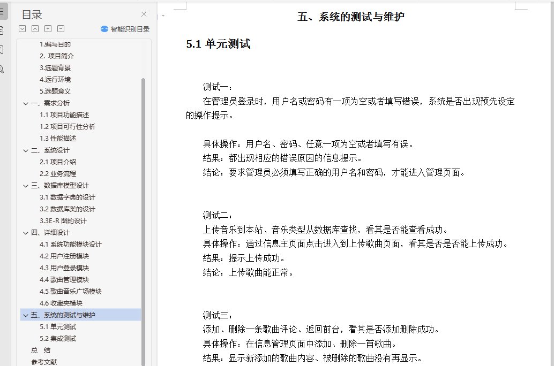This screenshot has width=554, height=366.
Task: Jump to 2. 项目简介 heading
Action: coord(57,56)
